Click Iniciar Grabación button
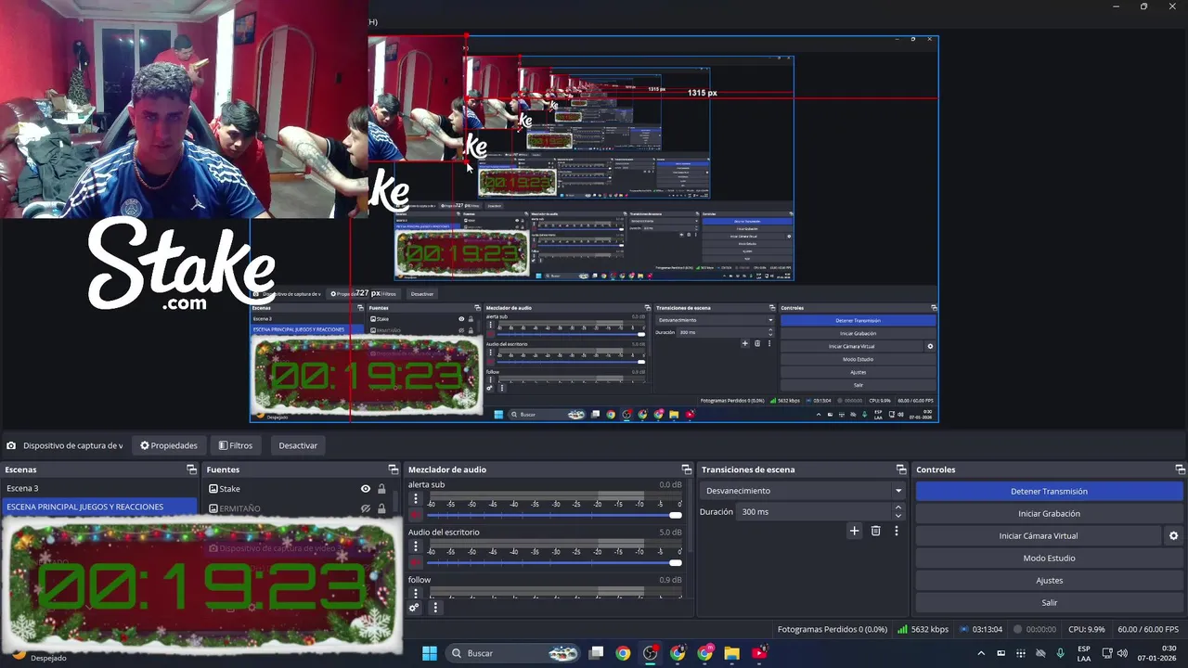1188x668 pixels. [x=1049, y=513]
